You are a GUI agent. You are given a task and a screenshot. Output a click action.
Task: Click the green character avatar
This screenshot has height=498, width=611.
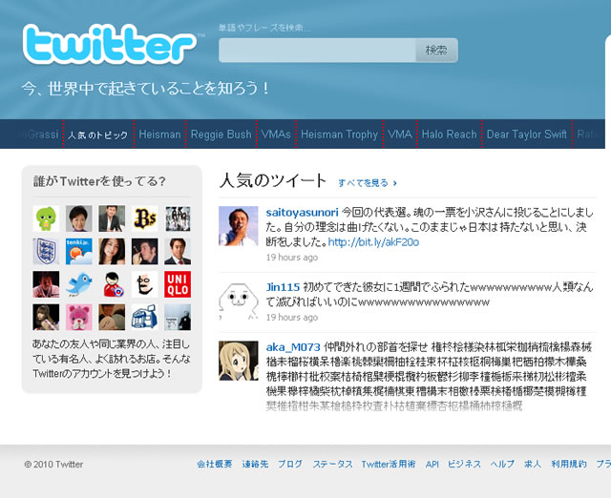[x=46, y=218]
